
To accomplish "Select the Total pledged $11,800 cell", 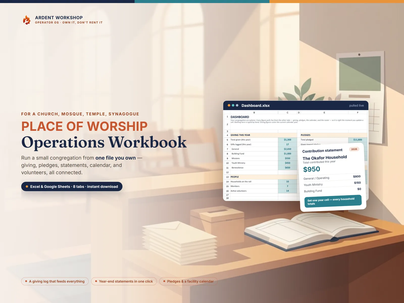I will (358, 140).
